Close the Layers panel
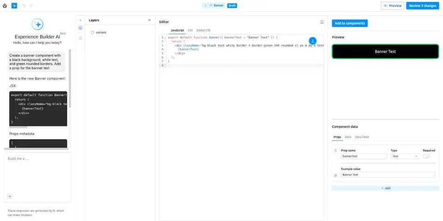This screenshot has height=221, width=443. [150, 20]
